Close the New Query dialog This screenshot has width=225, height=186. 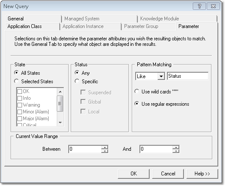coord(214,6)
